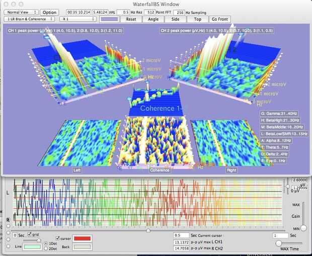Click the T: Theta 5..7Hz legend label
The width and height of the screenshot is (312, 256).
tap(275, 147)
